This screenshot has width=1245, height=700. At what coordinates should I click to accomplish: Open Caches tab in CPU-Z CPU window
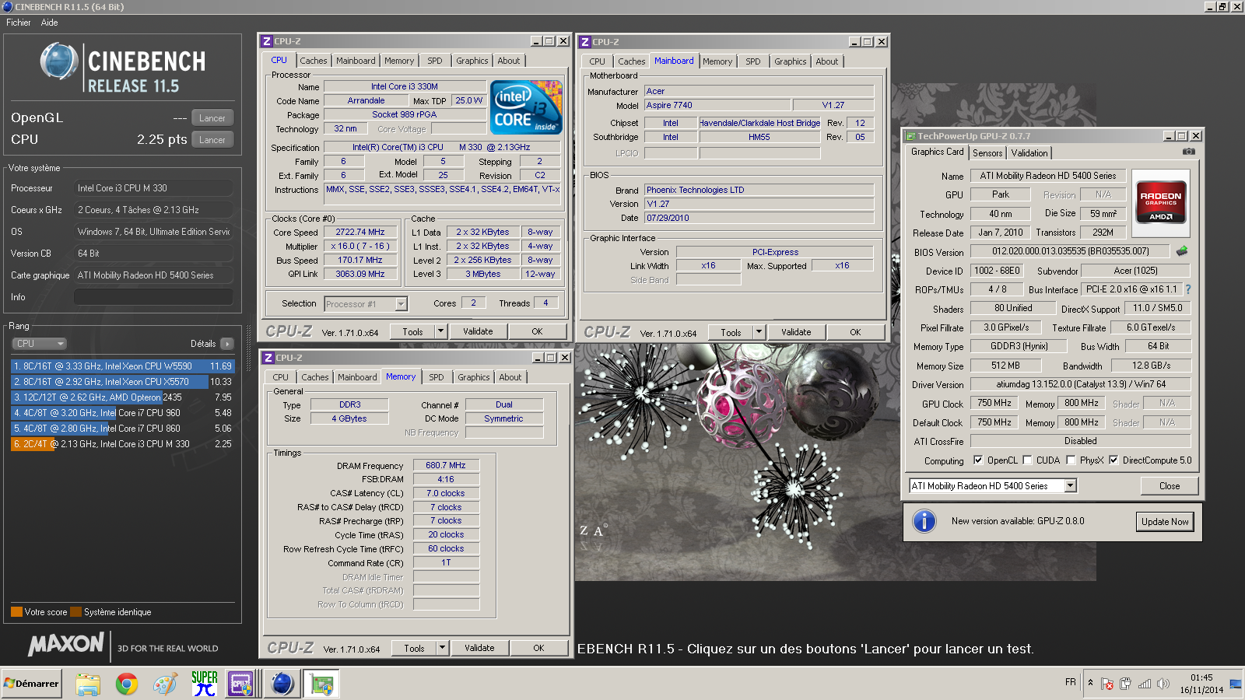[314, 61]
